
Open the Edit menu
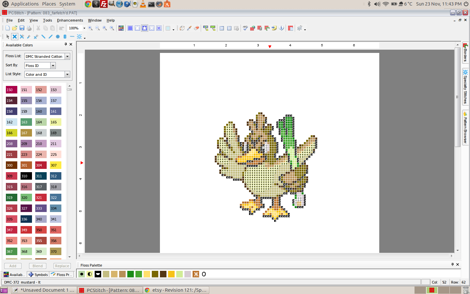click(x=21, y=20)
